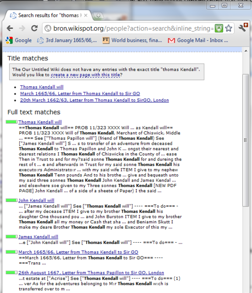Open the Google Mail Inbox bookmark
This screenshot has width=252, height=293.
198,40
